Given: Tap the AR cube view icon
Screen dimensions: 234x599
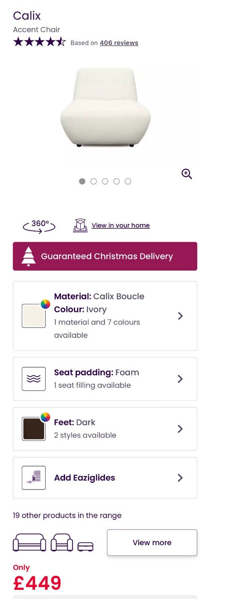Looking at the screenshot, I should pyautogui.click(x=80, y=225).
